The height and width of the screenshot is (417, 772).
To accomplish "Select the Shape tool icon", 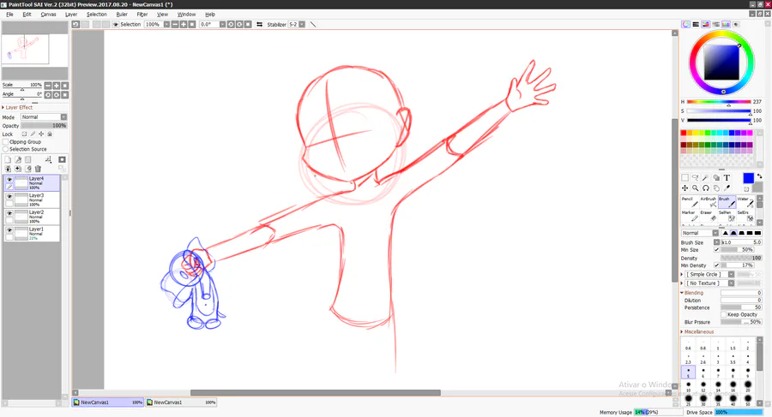I will click(x=716, y=177).
